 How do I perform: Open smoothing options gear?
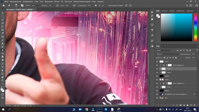[x=96, y=6]
